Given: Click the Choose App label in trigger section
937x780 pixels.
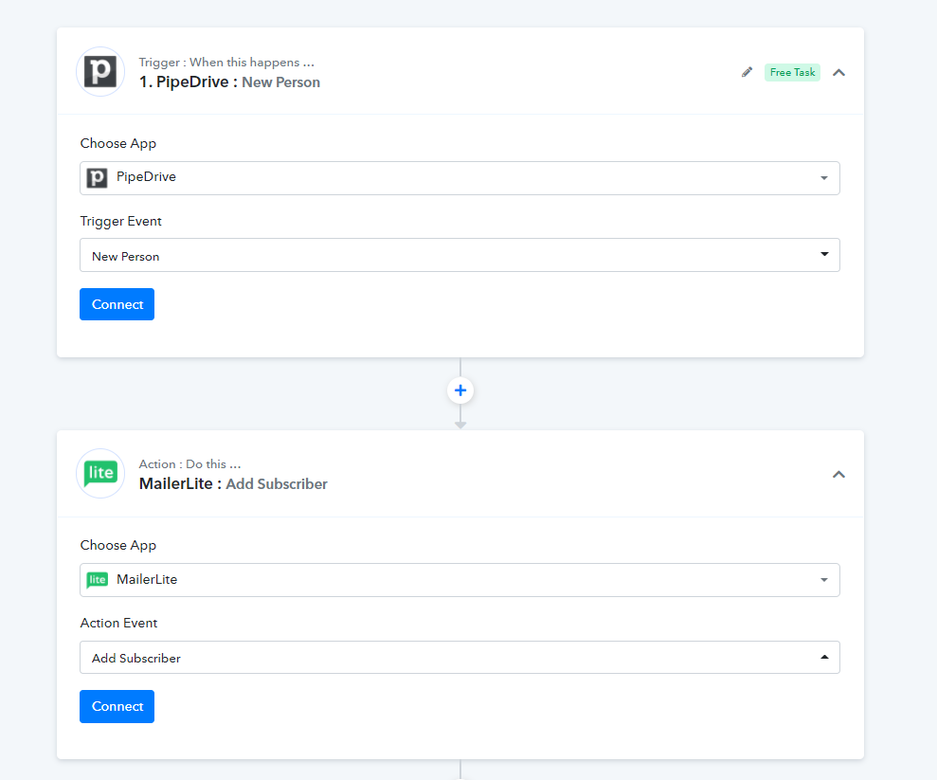Looking at the screenshot, I should 118,143.
